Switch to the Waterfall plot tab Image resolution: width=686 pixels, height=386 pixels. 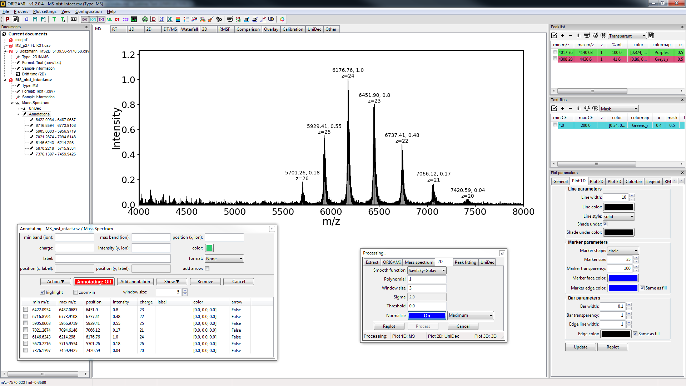pyautogui.click(x=189, y=29)
